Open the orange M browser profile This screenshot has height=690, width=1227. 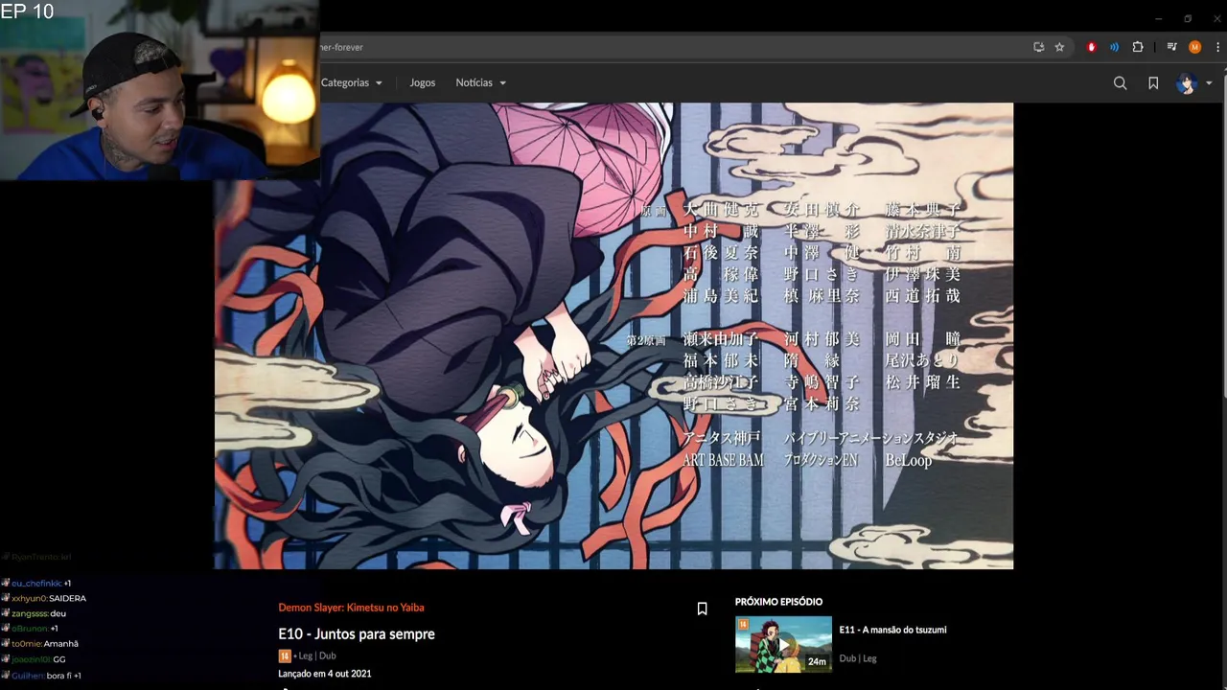tap(1194, 47)
